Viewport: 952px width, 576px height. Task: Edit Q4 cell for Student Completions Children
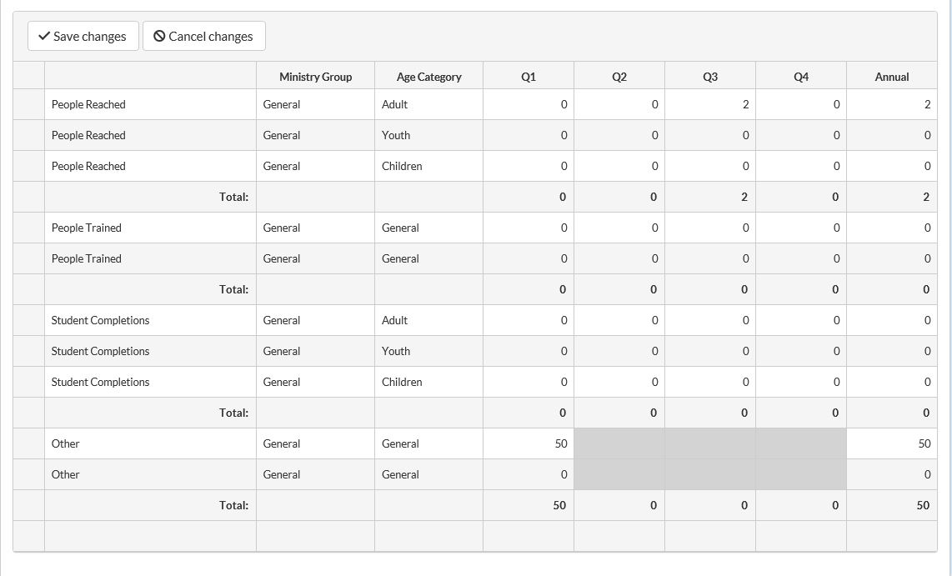801,382
